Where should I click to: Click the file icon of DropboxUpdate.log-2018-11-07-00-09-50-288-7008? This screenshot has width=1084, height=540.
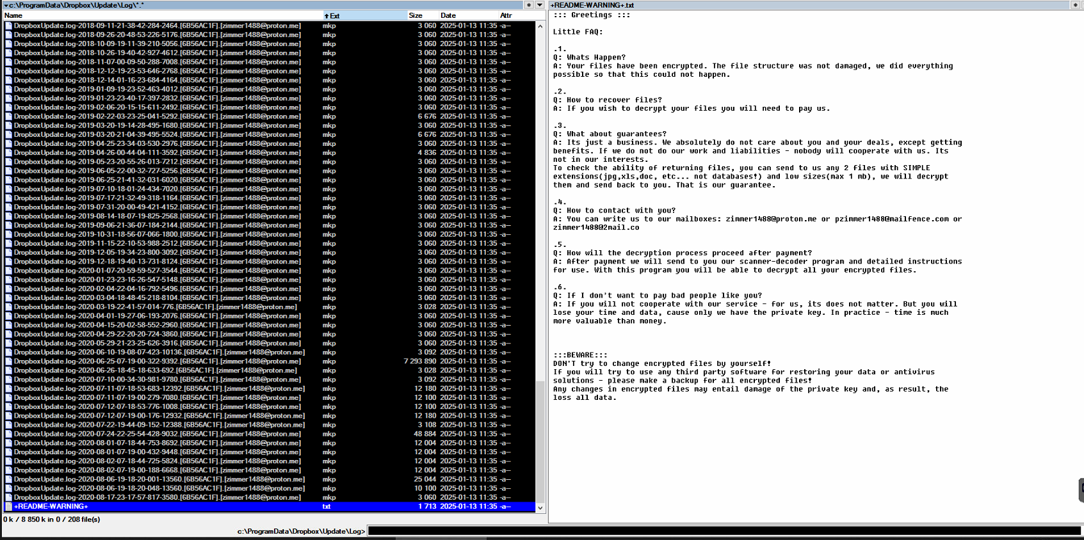8,62
